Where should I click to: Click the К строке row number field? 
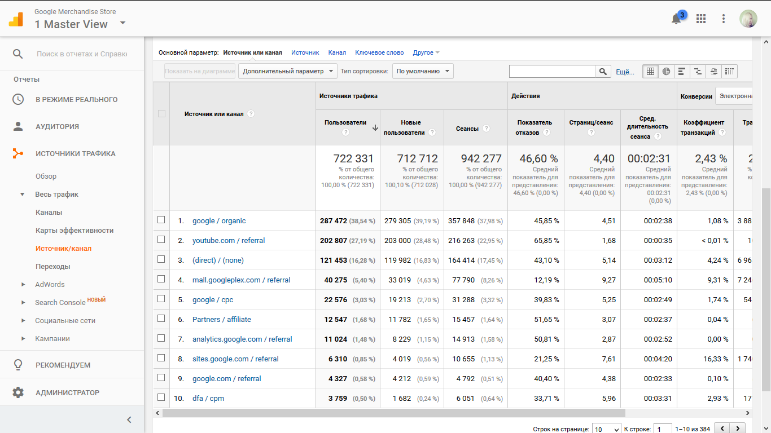coord(662,428)
